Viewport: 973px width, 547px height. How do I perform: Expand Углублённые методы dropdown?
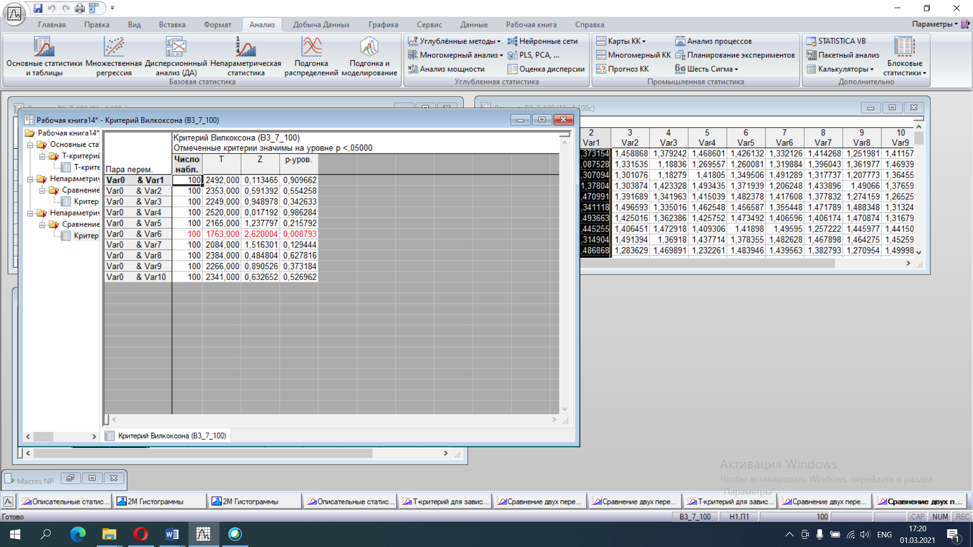[x=455, y=41]
